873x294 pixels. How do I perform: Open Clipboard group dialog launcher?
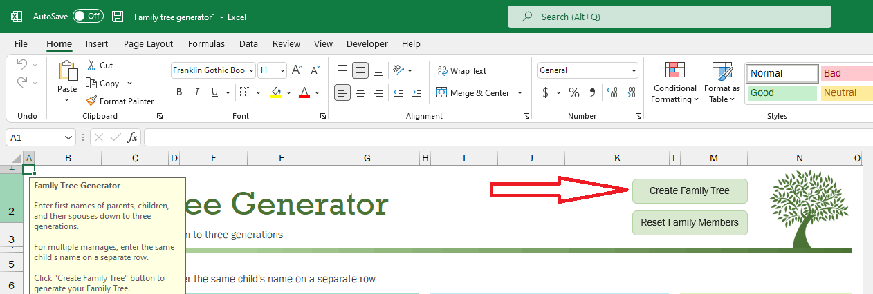point(160,117)
